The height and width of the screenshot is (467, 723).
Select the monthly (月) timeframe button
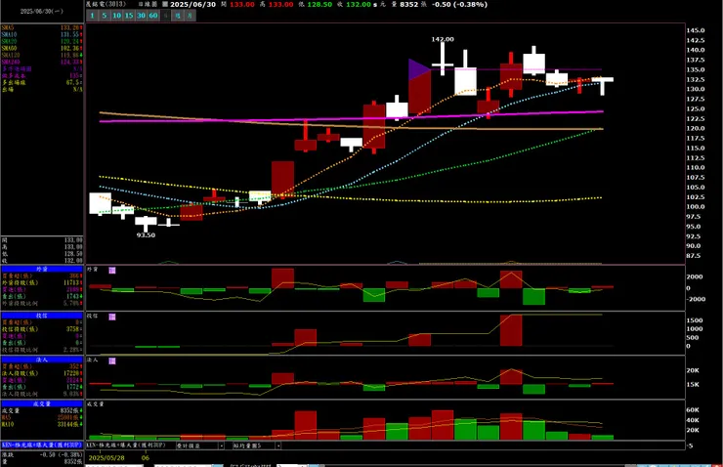pyautogui.click(x=190, y=16)
